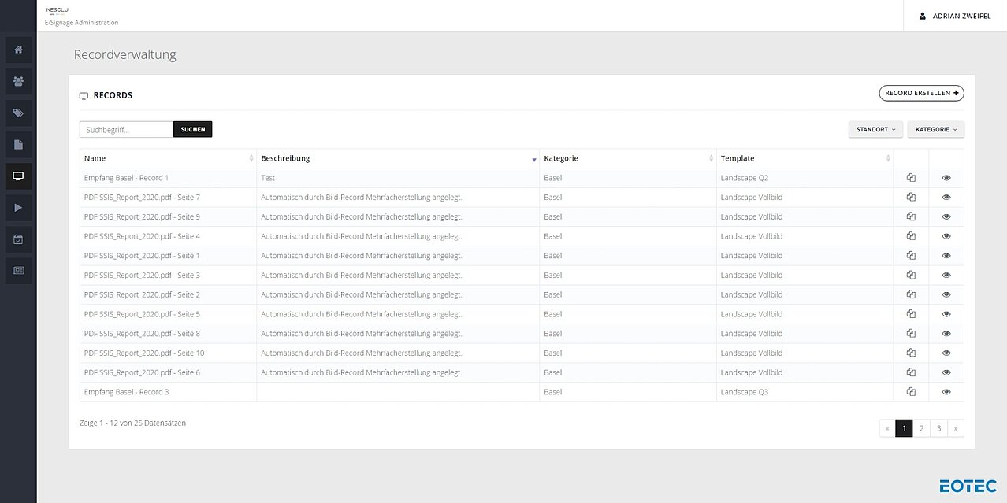Open the document page icon in sidebar

pyautogui.click(x=18, y=145)
